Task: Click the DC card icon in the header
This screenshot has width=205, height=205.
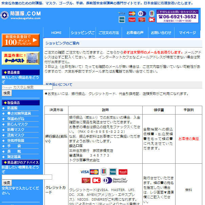Action: tap(152, 20)
